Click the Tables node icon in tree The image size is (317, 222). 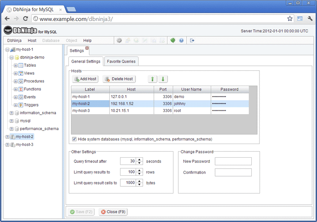click(x=21, y=65)
